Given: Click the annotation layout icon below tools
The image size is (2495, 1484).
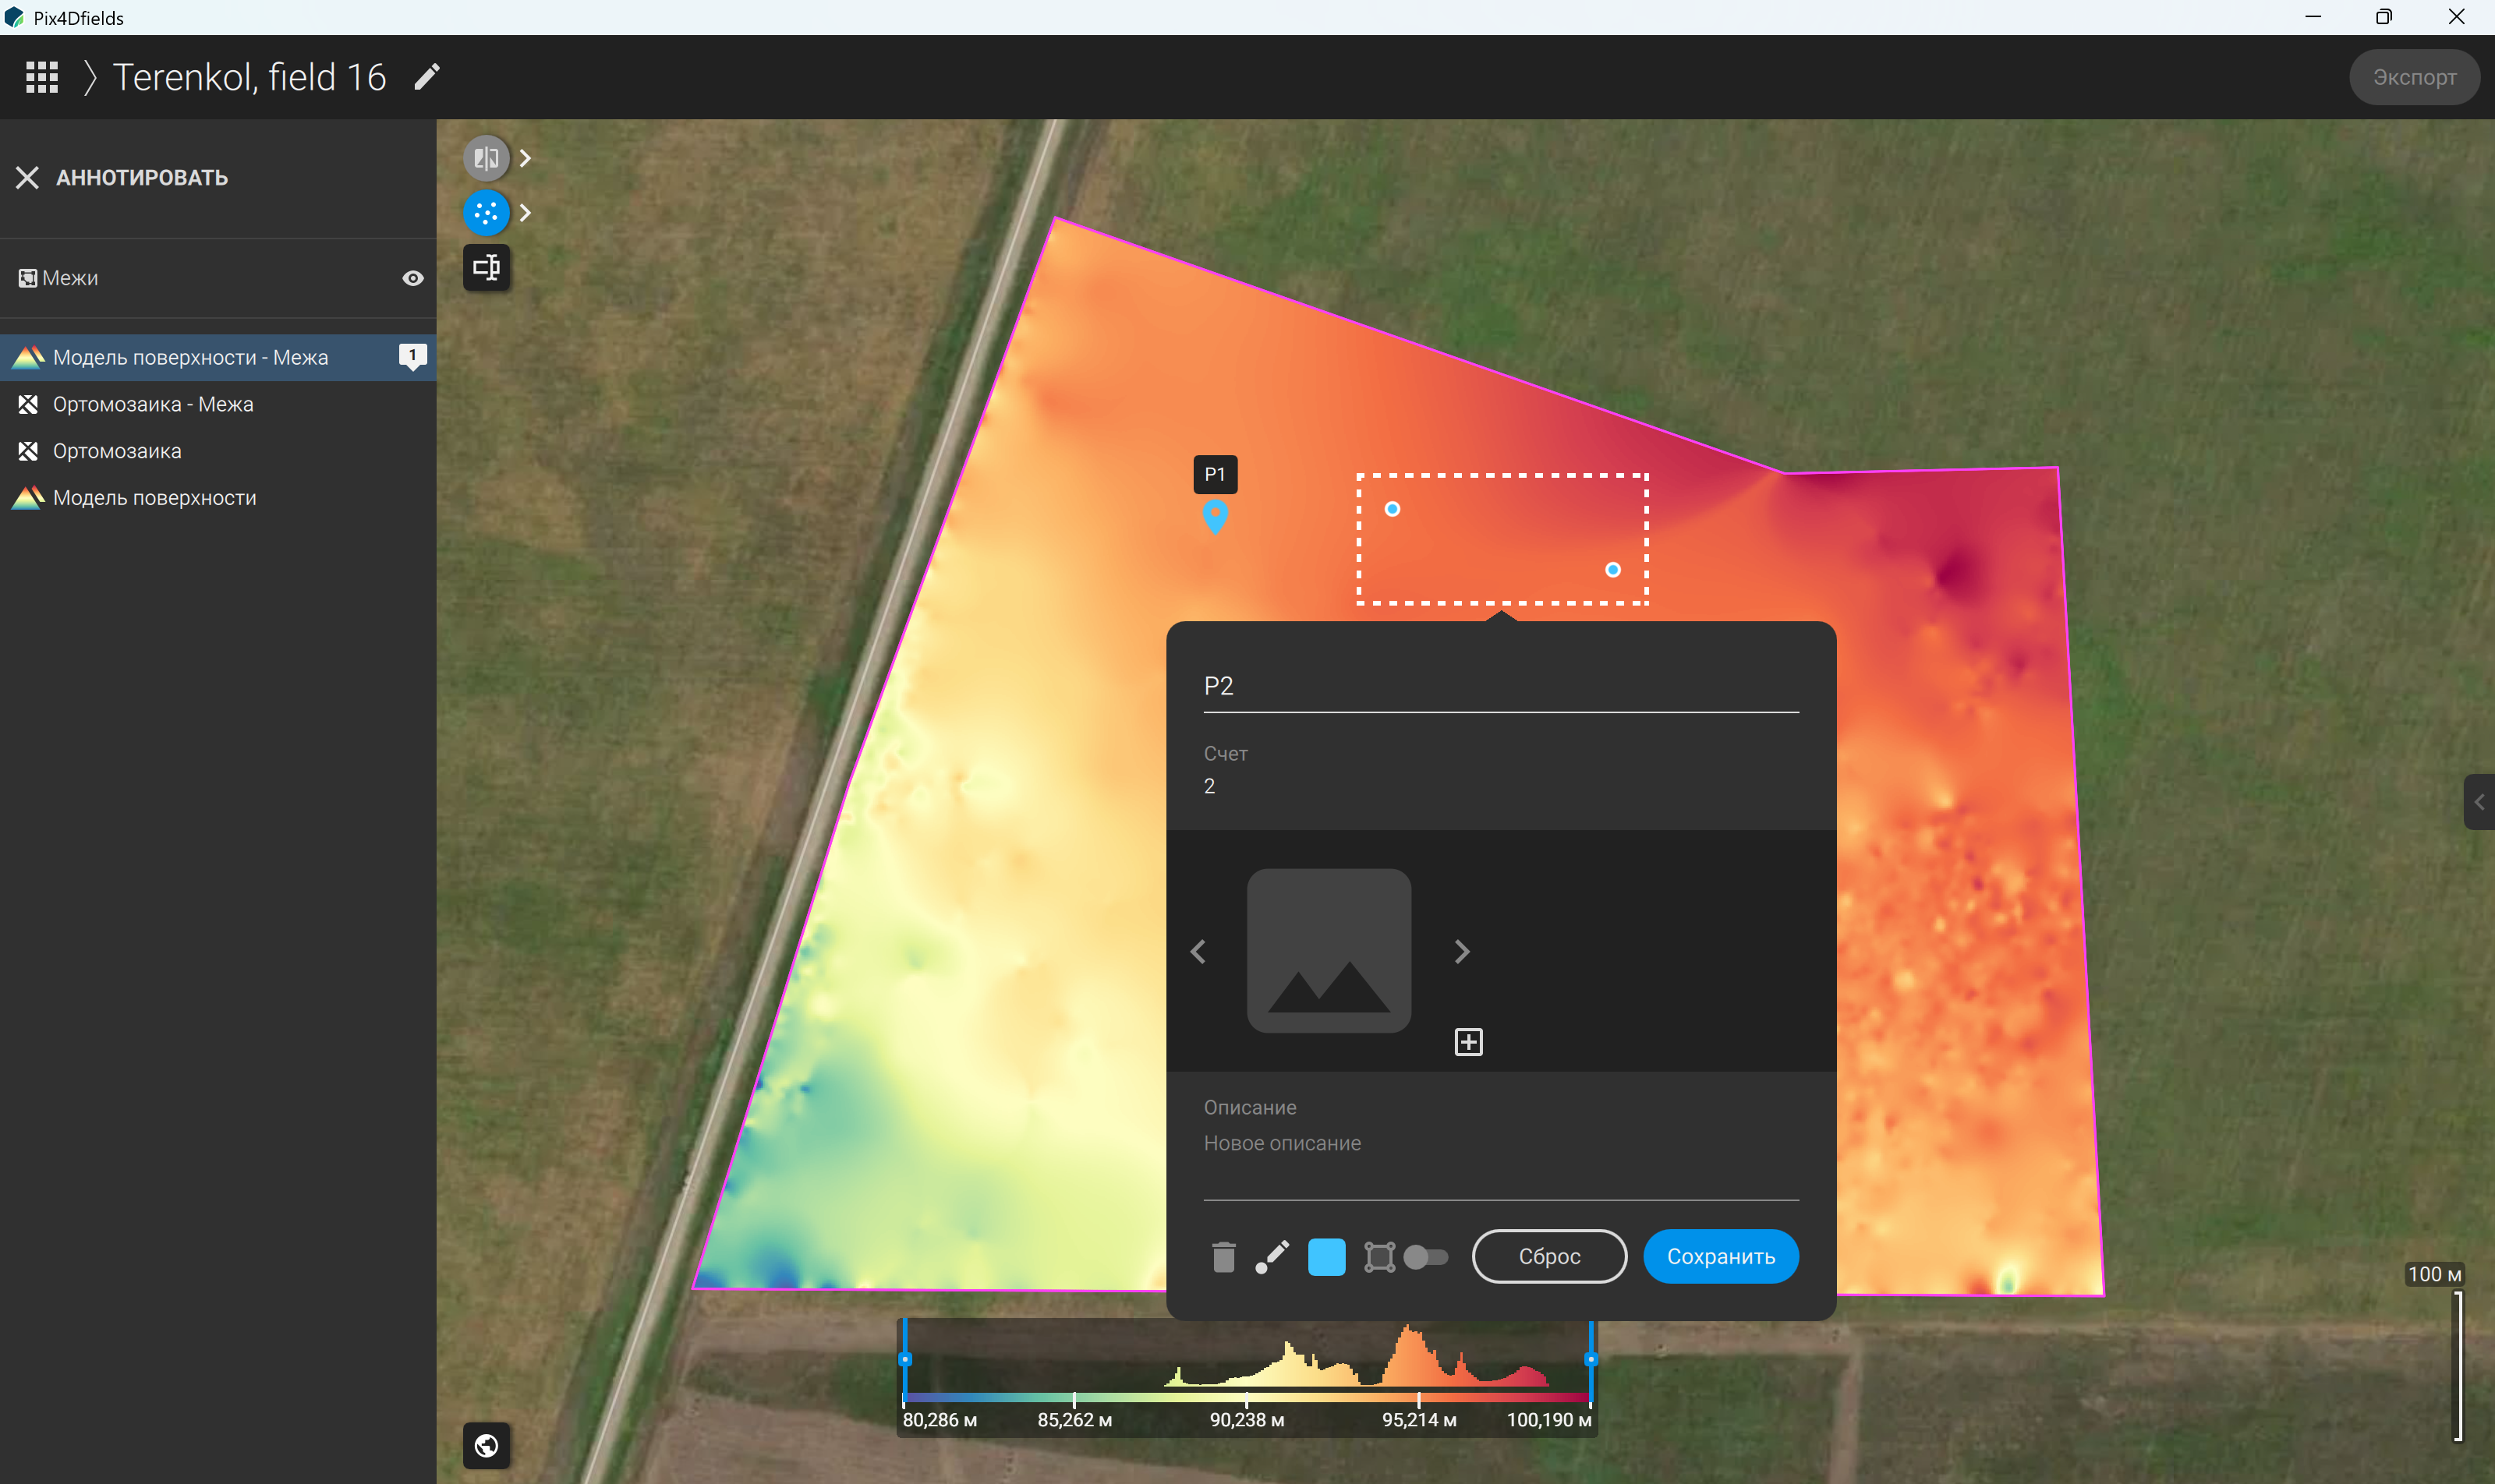Looking at the screenshot, I should (x=487, y=267).
